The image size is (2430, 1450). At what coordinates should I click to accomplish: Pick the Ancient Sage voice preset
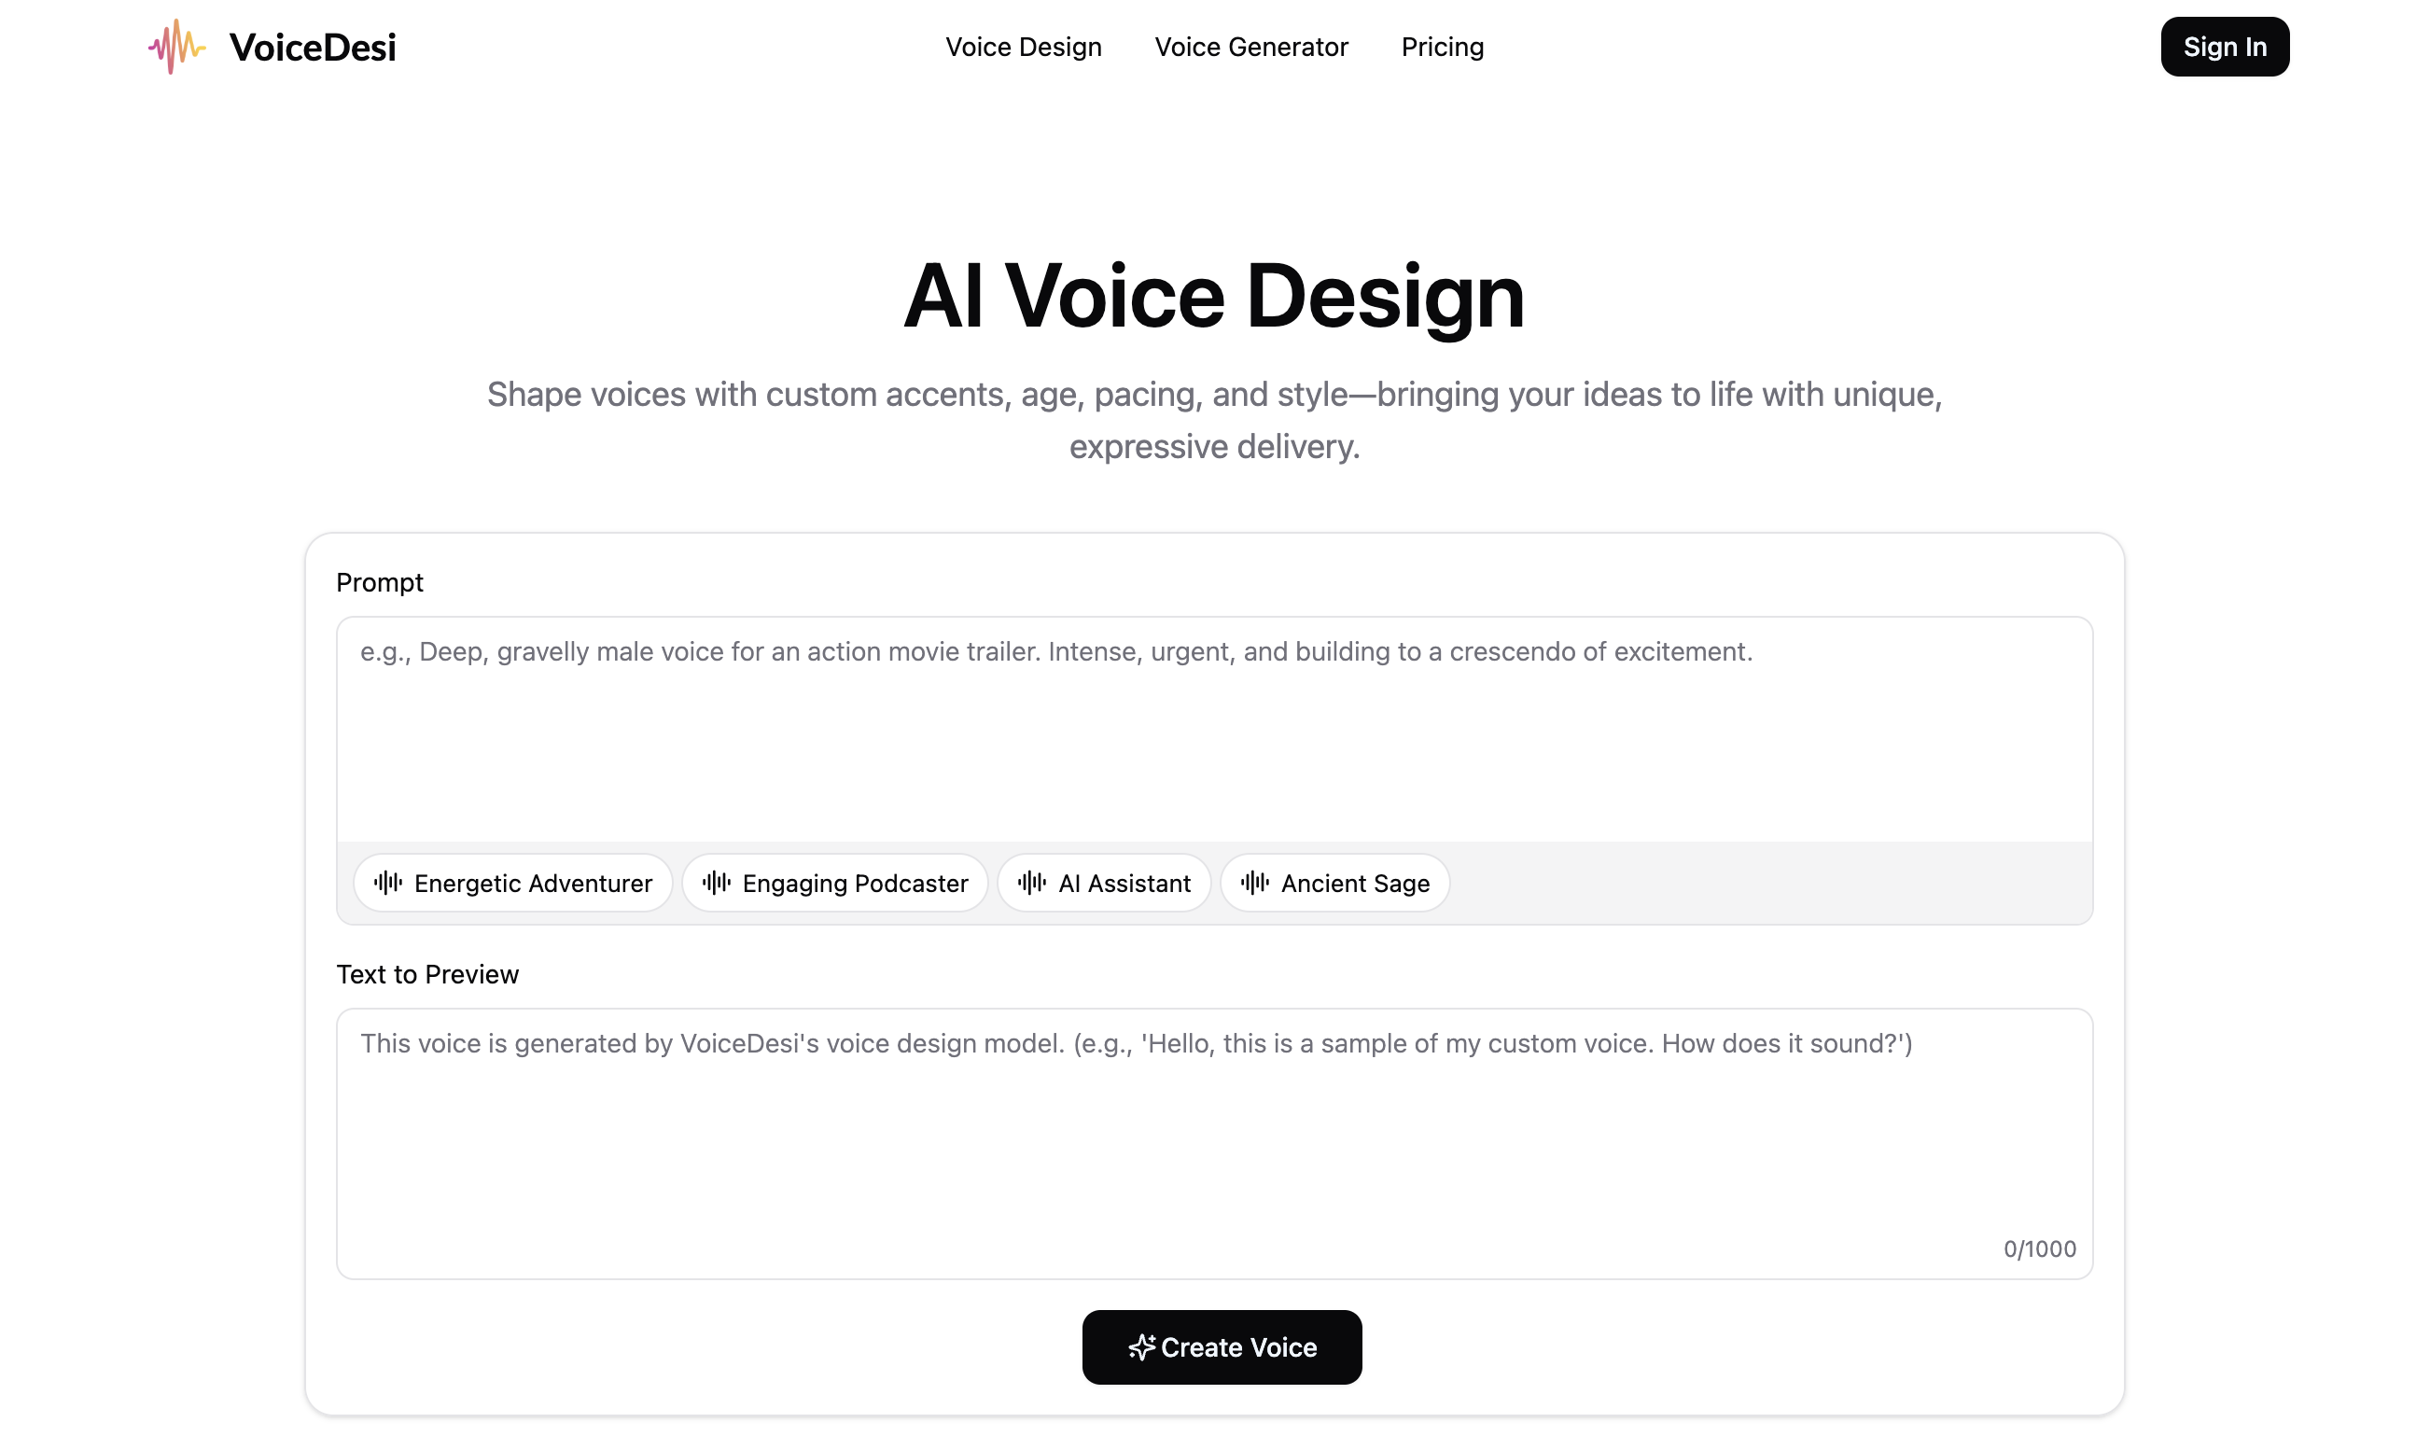1334,883
